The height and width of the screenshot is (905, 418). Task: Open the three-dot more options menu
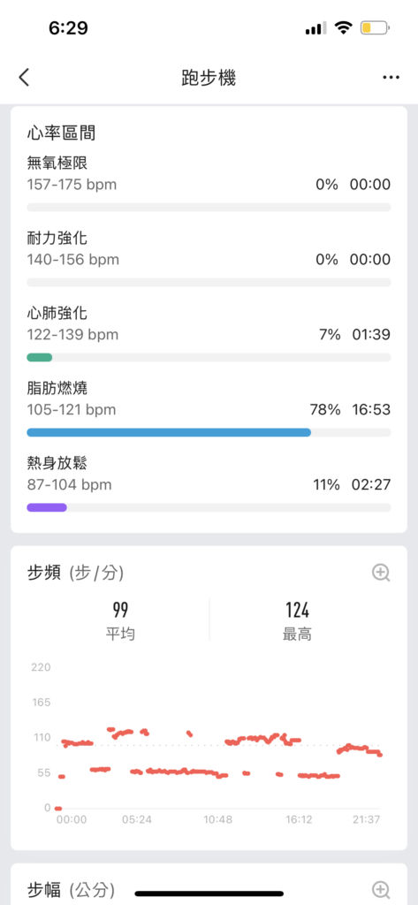click(391, 78)
